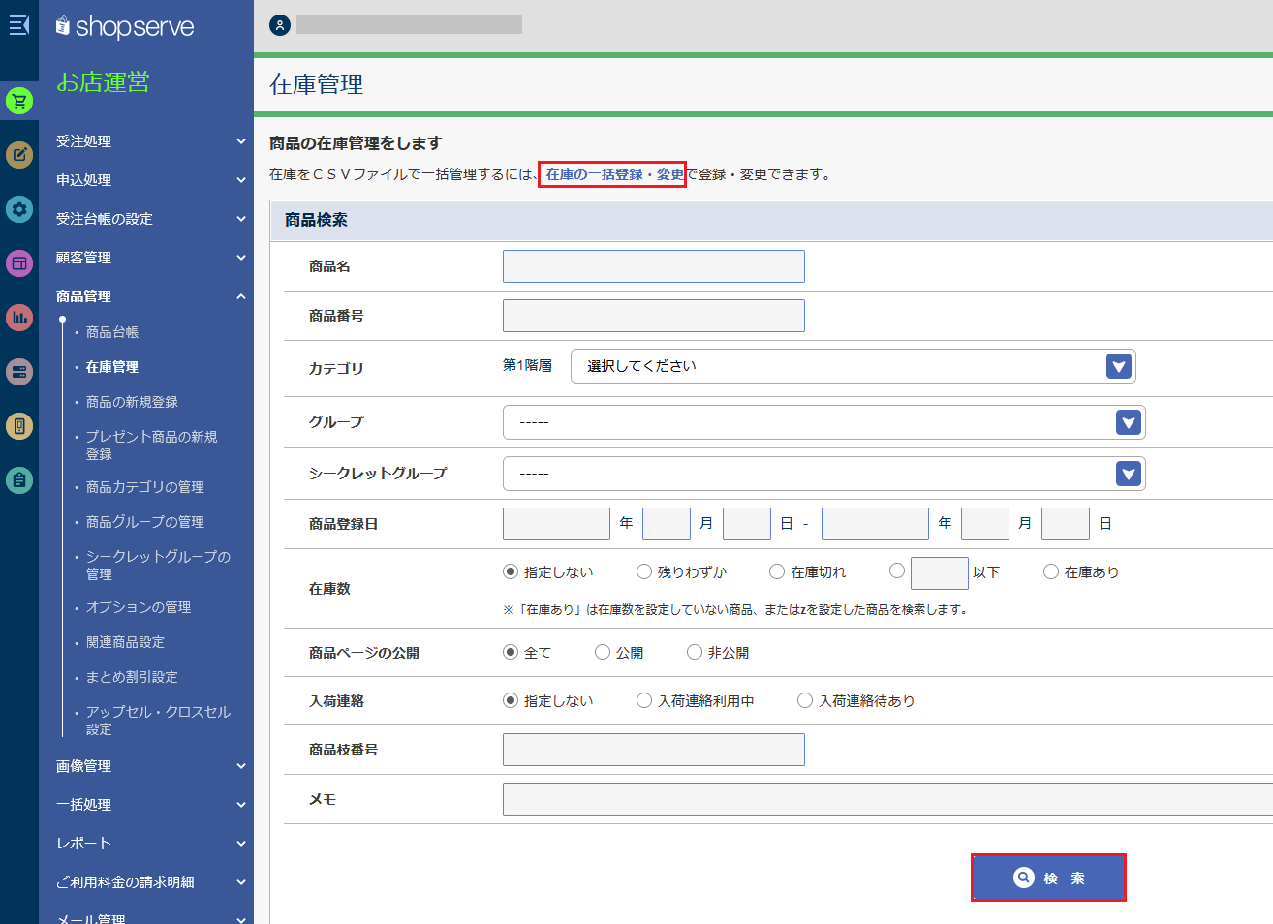Select the radio button beside the 以下 quantity box
1273x924 pixels.
897,570
